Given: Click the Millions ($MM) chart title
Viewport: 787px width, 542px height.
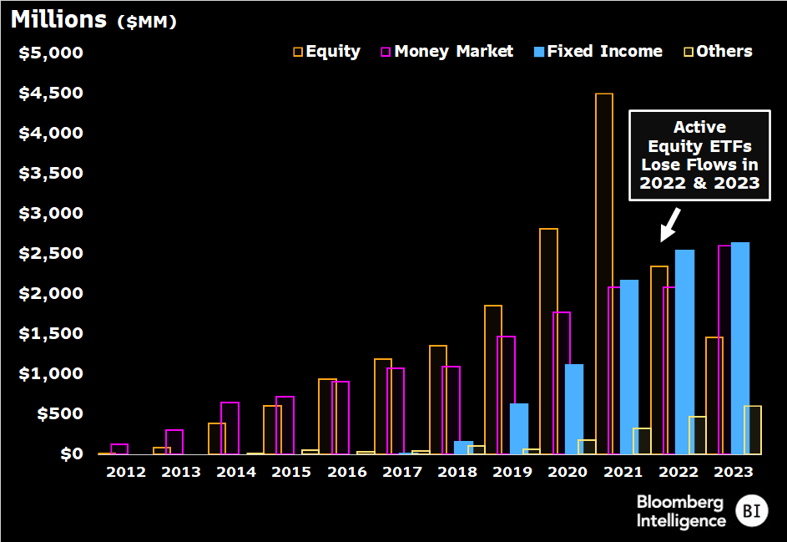Looking at the screenshot, I should pyautogui.click(x=92, y=18).
